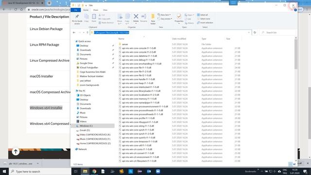Click Select all in the ribbon
The image size is (311, 175).
pyautogui.click(x=202, y=15)
